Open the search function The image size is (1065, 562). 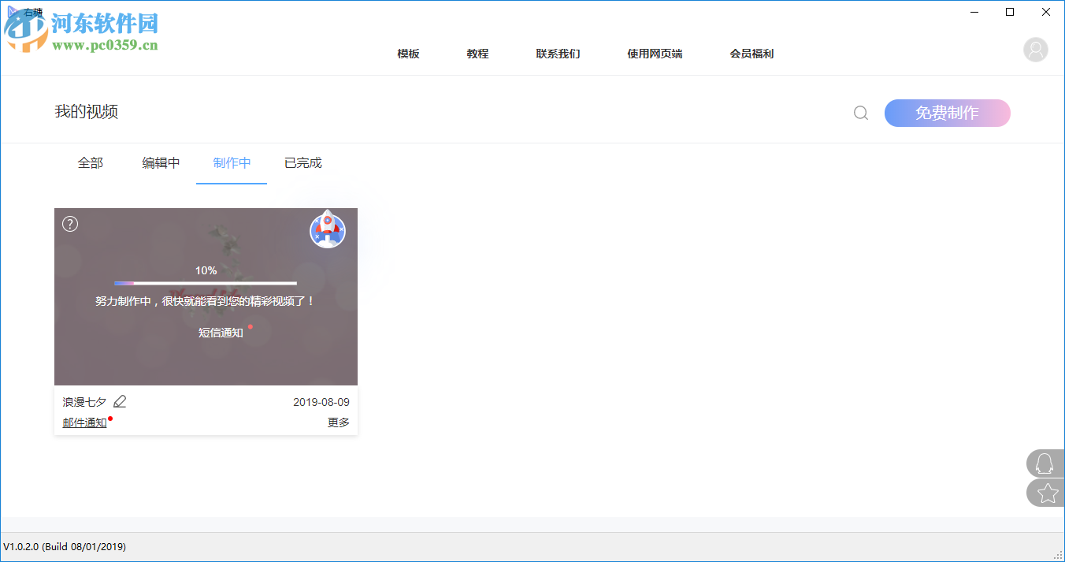(x=860, y=113)
